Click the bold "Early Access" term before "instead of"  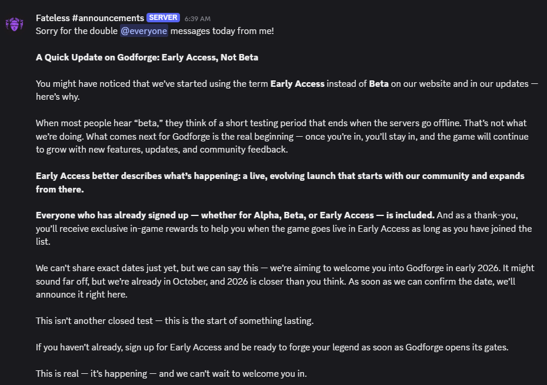click(x=297, y=84)
